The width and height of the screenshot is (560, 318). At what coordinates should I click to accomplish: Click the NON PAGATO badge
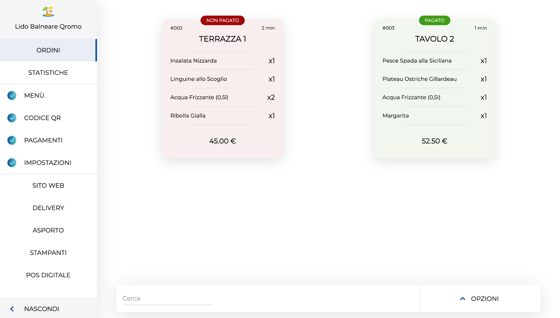(222, 20)
